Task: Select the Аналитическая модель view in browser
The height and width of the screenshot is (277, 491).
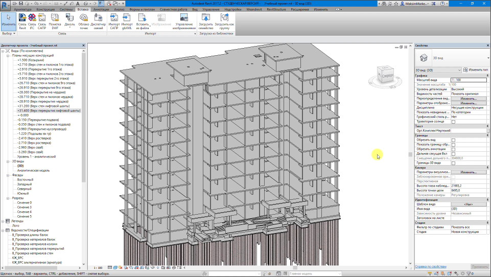Action: [34, 170]
